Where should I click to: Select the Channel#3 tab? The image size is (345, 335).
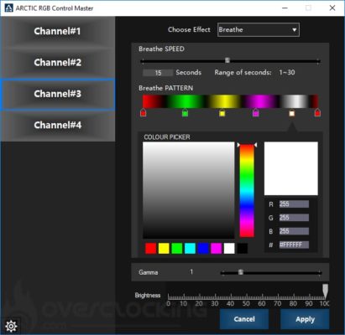[57, 94]
